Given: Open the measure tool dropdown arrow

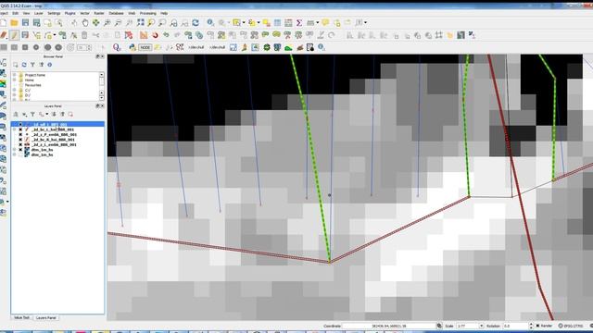Looking at the screenshot, I should click(317, 23).
